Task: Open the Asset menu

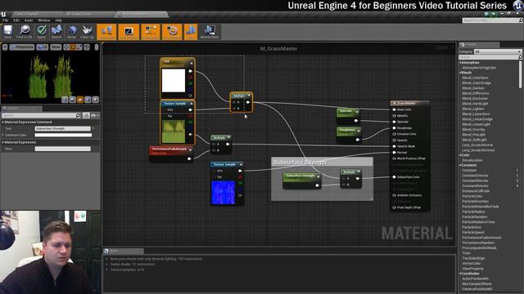Action: [x=29, y=20]
